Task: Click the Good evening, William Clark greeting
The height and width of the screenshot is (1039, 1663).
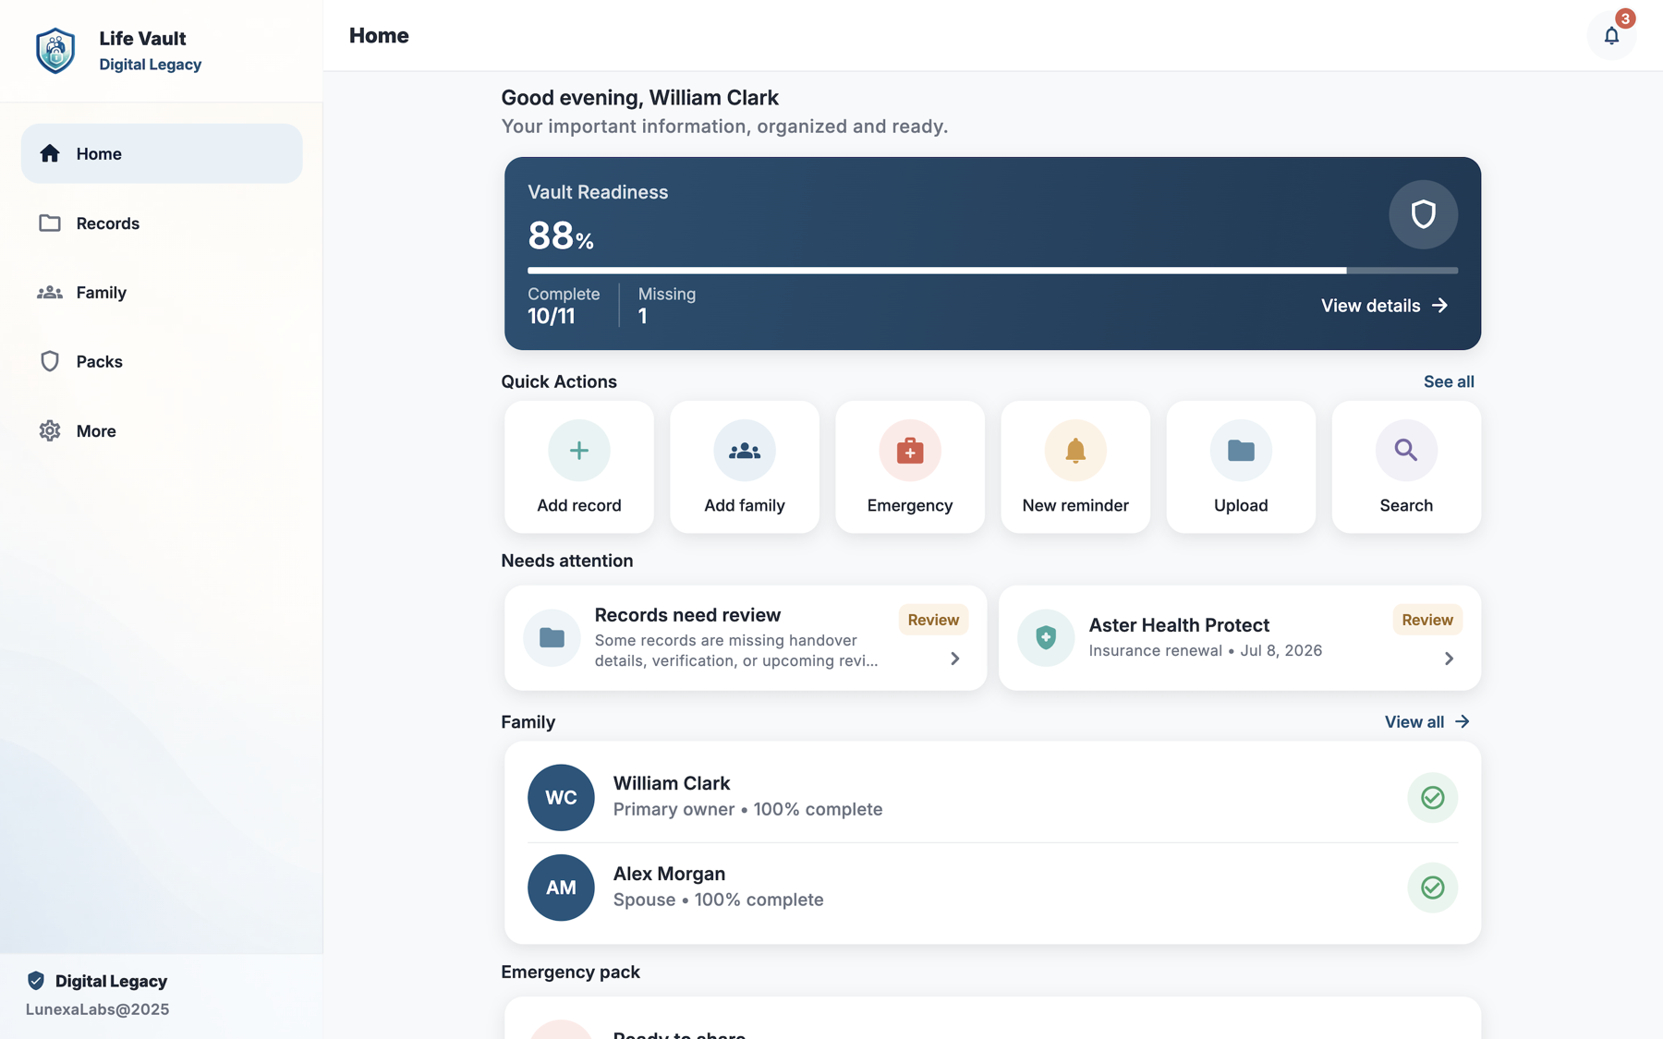Action: pyautogui.click(x=639, y=98)
